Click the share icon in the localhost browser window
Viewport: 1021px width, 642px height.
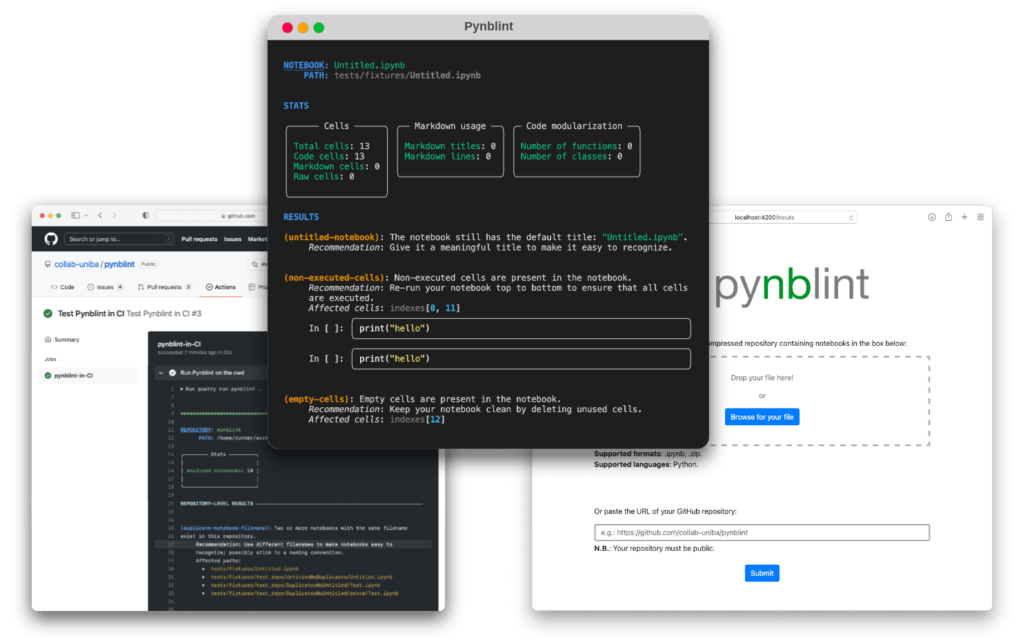[x=949, y=217]
